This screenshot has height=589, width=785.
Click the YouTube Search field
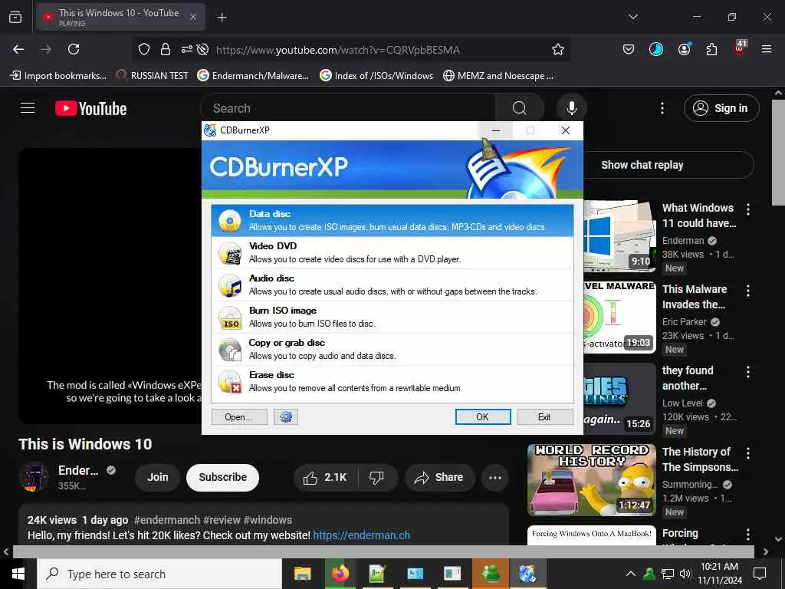coord(348,108)
